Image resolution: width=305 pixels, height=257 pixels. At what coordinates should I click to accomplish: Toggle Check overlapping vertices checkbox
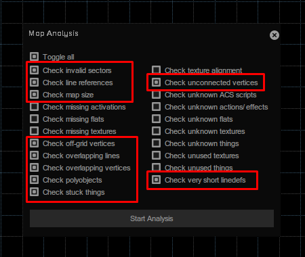click(35, 168)
